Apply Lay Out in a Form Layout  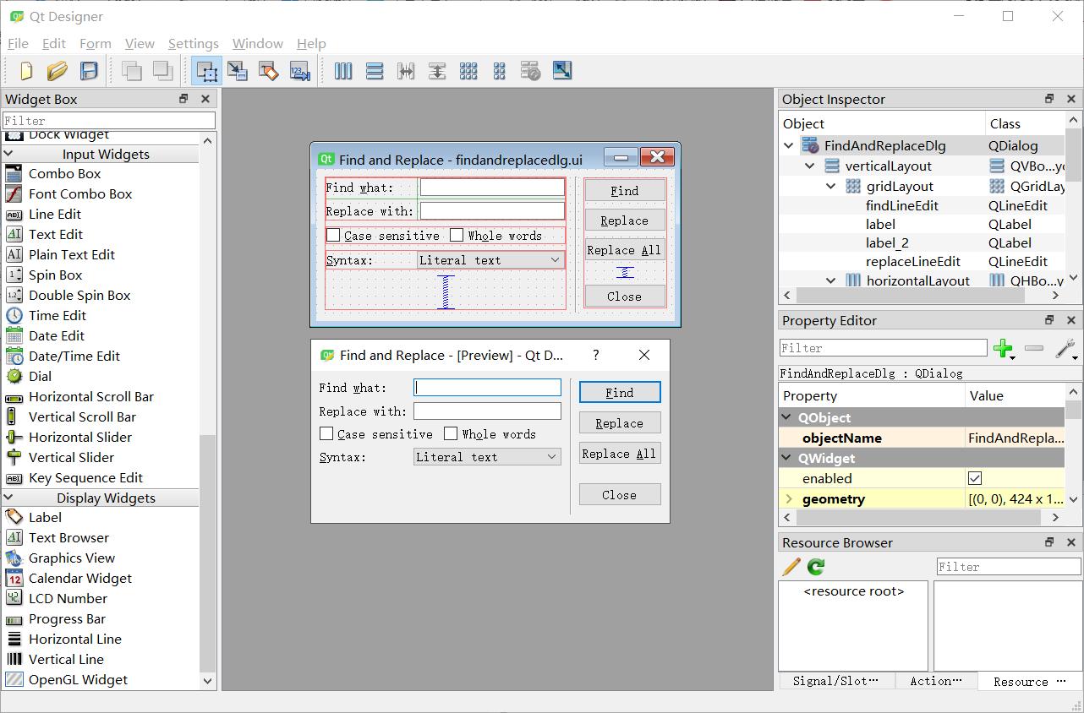500,71
